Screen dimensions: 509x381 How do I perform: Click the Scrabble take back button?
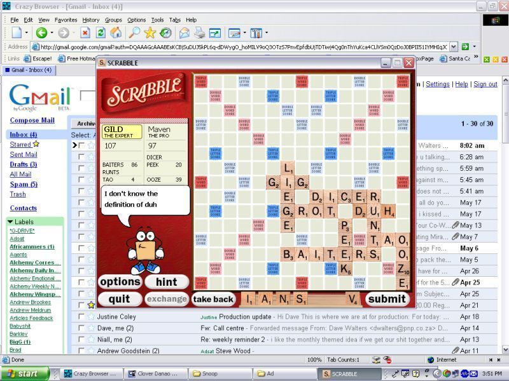[x=213, y=299]
